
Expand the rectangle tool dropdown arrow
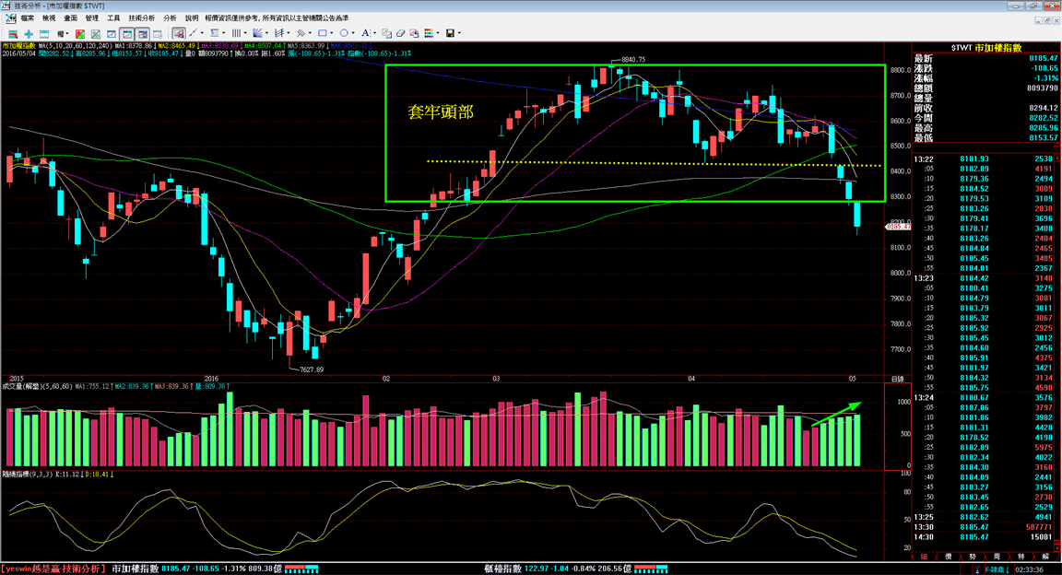332,33
